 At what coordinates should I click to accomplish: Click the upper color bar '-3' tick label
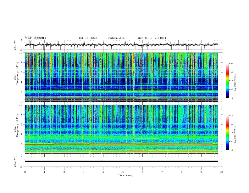[232, 63]
